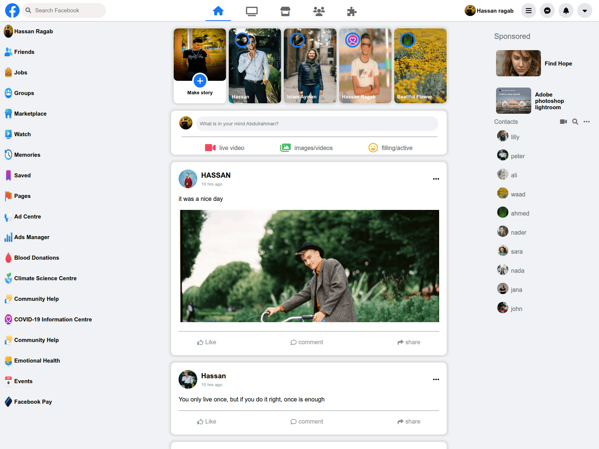
Task: Open options menu on the quote post
Action: (x=436, y=379)
